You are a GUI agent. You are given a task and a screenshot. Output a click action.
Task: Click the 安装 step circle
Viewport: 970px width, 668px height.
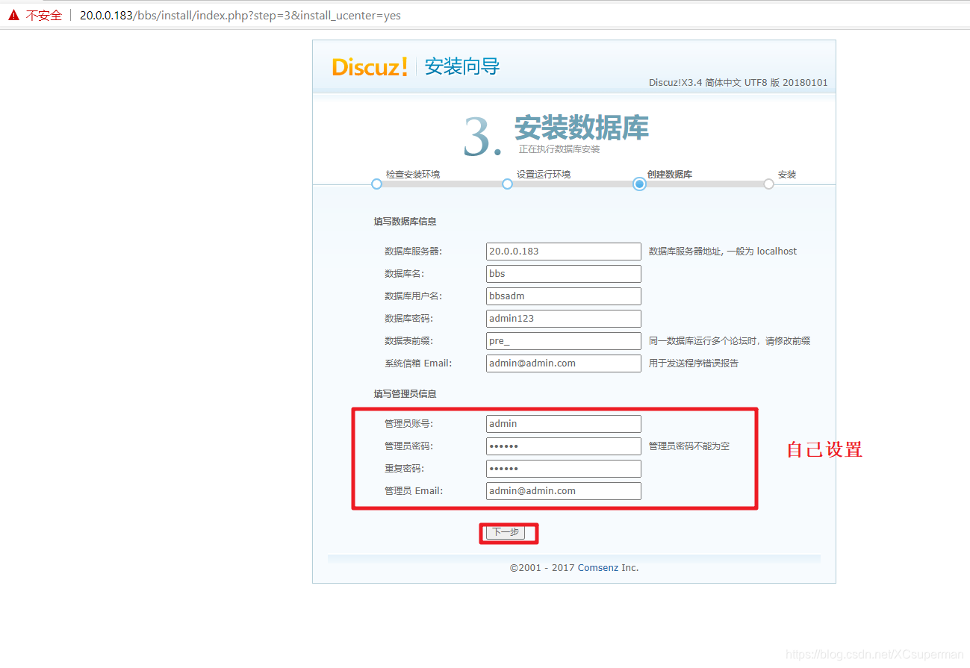[768, 184]
